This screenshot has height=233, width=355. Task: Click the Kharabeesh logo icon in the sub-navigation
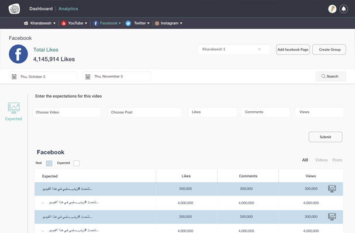[x=26, y=23]
